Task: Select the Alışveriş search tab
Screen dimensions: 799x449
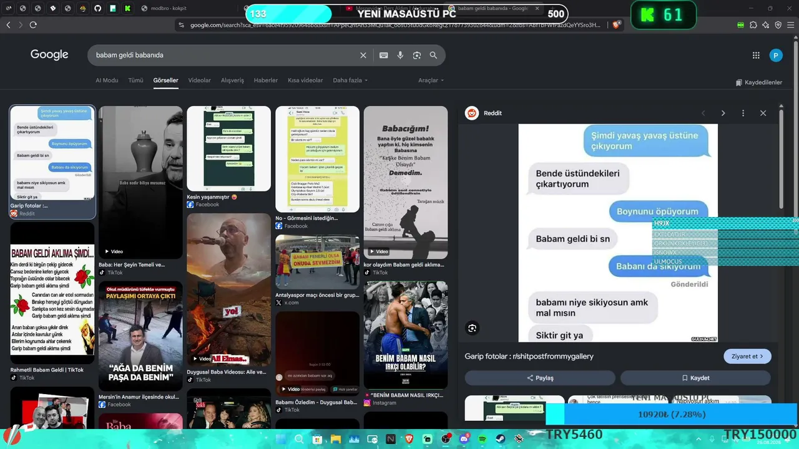Action: [232, 80]
